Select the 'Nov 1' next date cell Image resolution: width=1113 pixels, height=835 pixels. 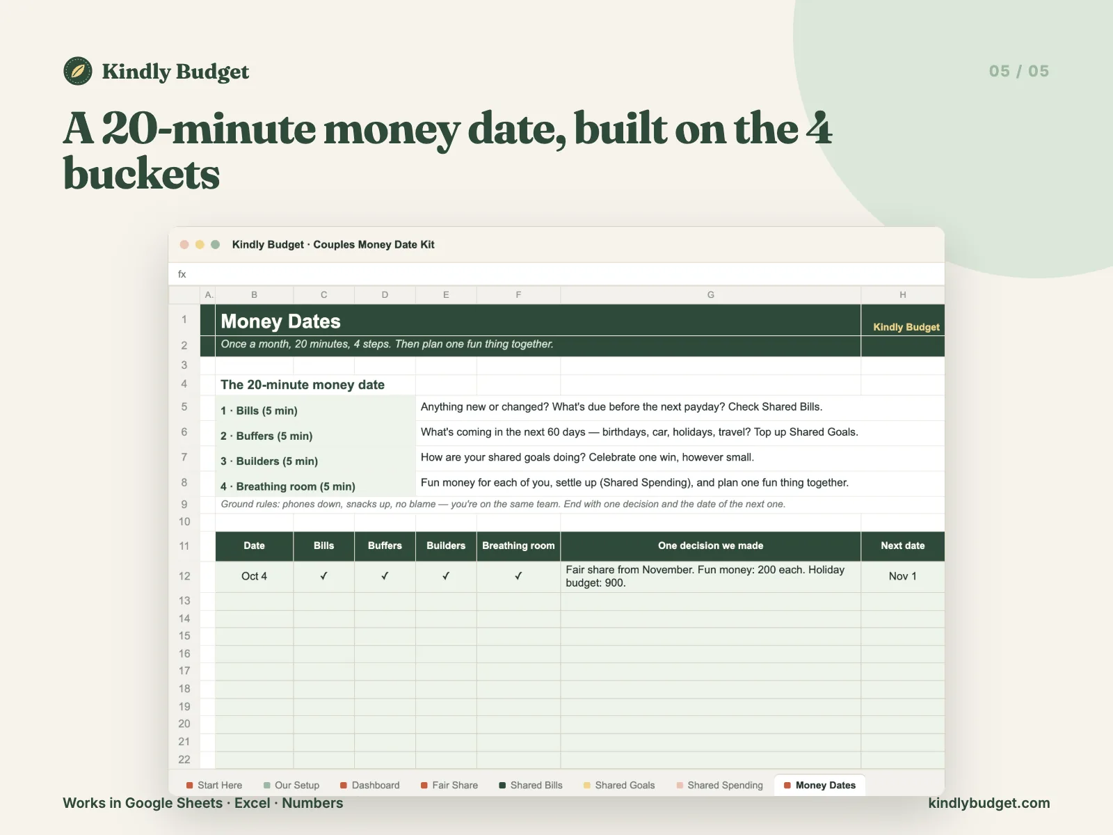click(903, 576)
